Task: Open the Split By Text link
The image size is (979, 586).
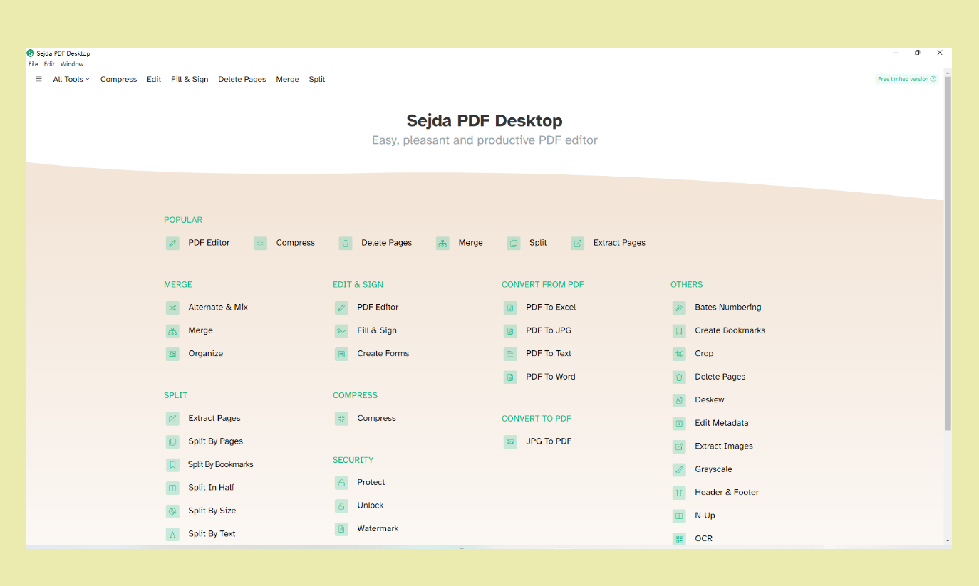Action: coord(212,534)
